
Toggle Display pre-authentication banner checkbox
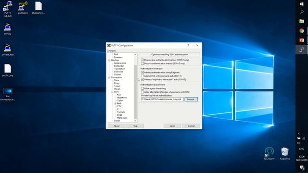tap(142, 60)
